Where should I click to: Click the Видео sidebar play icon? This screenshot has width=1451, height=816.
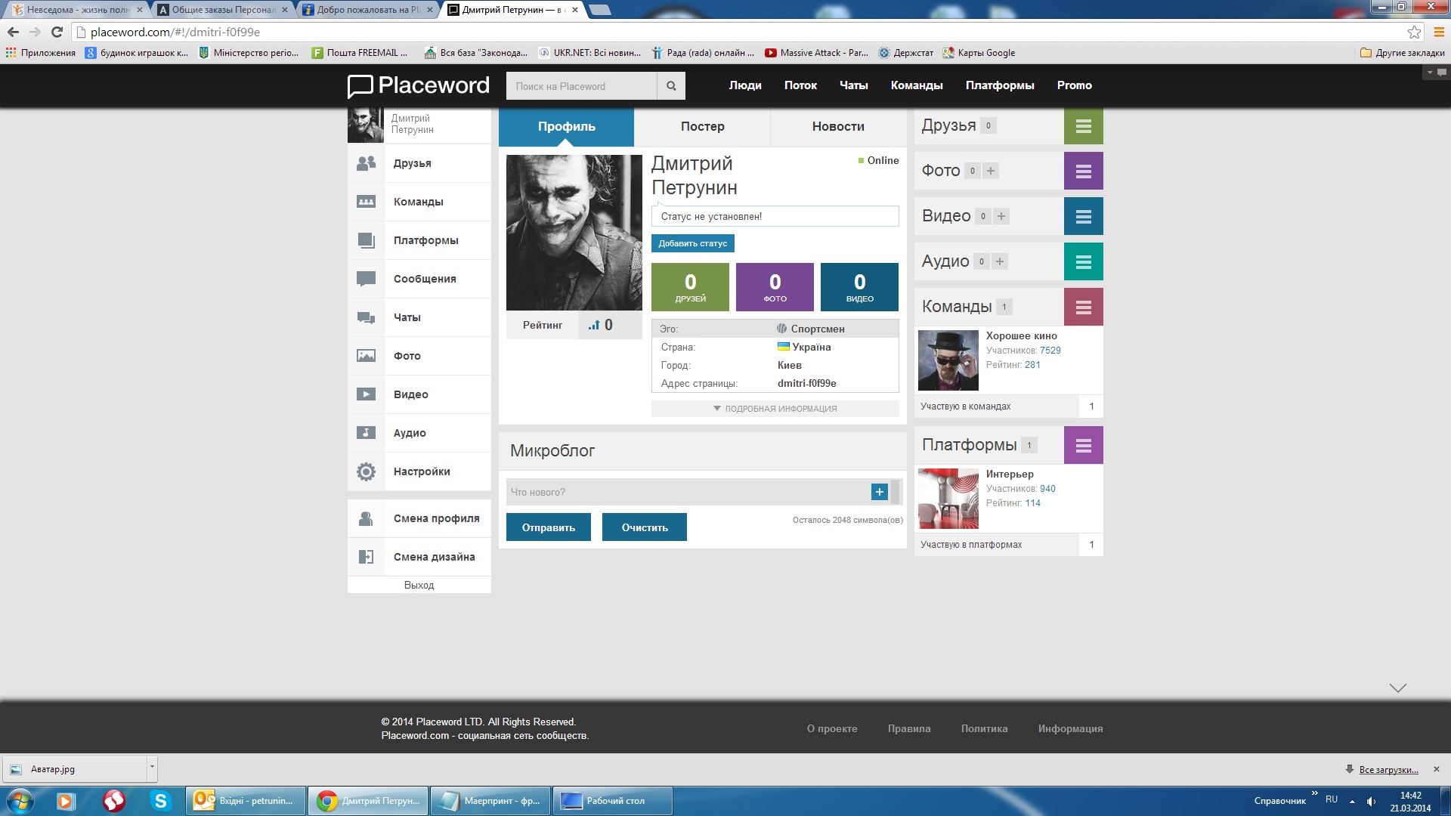[367, 394]
